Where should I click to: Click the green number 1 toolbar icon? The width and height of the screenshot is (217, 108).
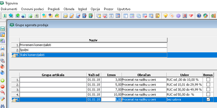(x=5, y=16)
